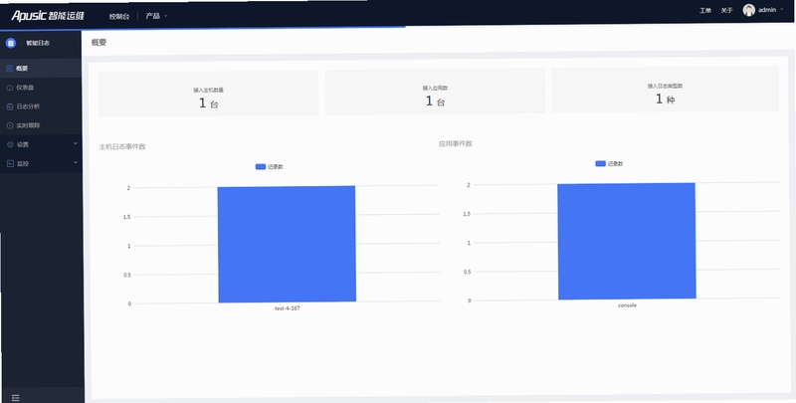Click the 接入应用数 stat card
Viewport: 796px width, 403px height.
click(435, 92)
